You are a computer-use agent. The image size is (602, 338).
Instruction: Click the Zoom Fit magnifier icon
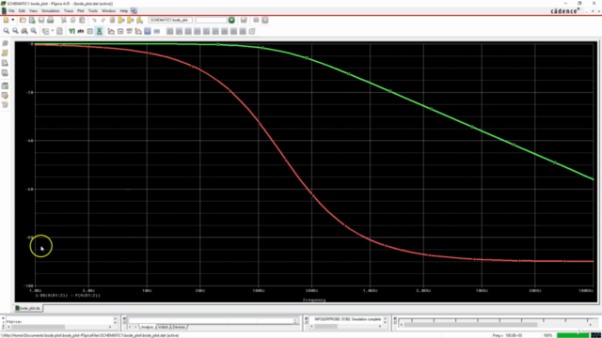(34, 31)
